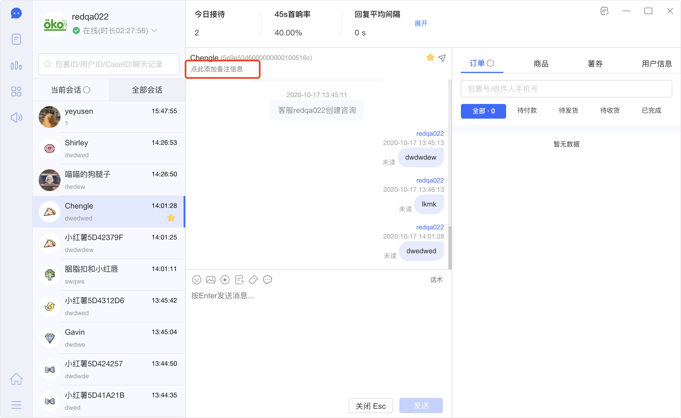
Task: Click the video play icon in chat toolbar
Action: pos(225,280)
